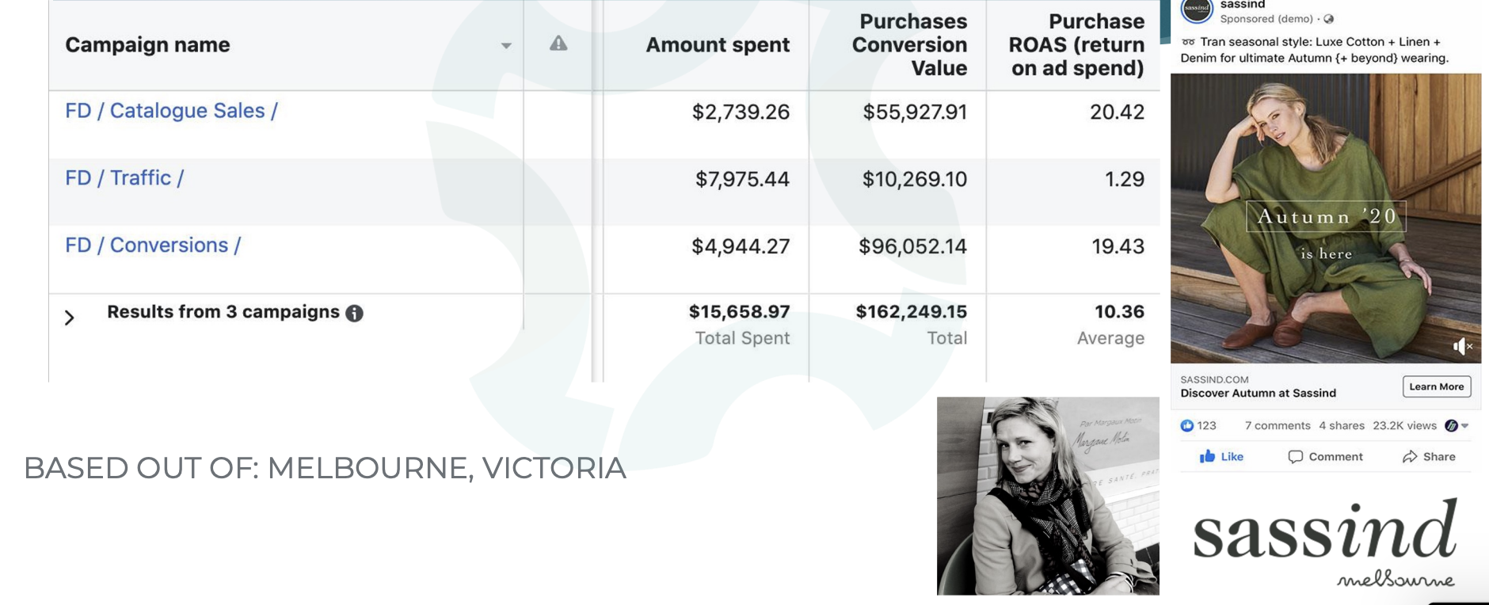The height and width of the screenshot is (605, 1489).
Task: Open the FD / Catalogue Sales campaign
Action: click(171, 111)
